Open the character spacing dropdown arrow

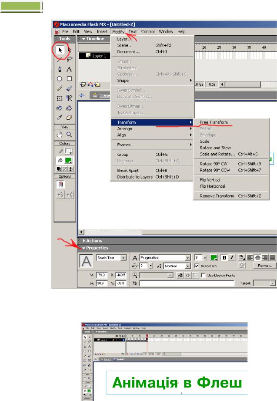151,266
